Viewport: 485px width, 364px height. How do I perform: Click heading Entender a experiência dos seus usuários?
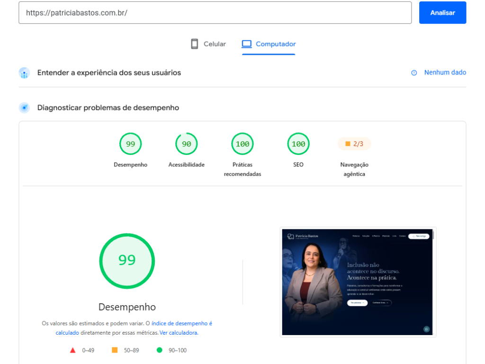109,73
